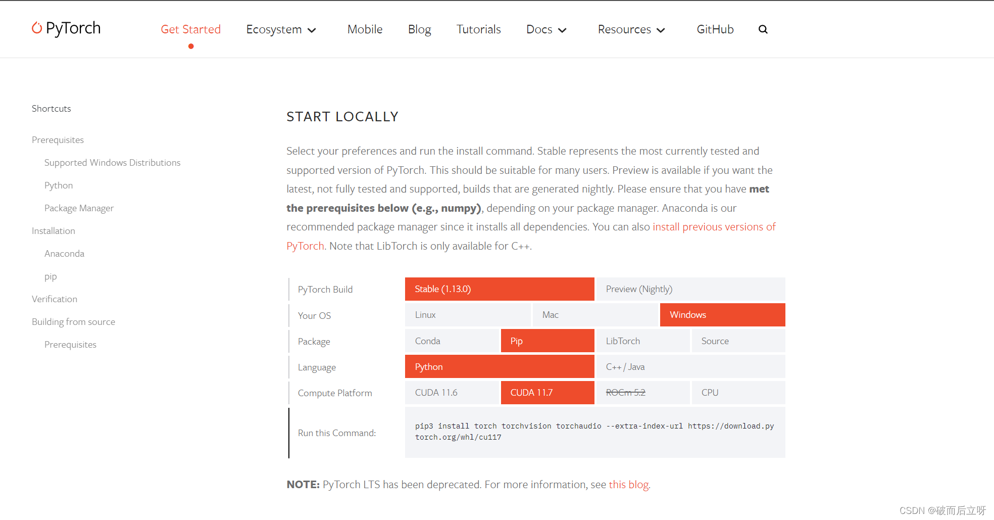
Task: Select the Conda package option
Action: [452, 341]
